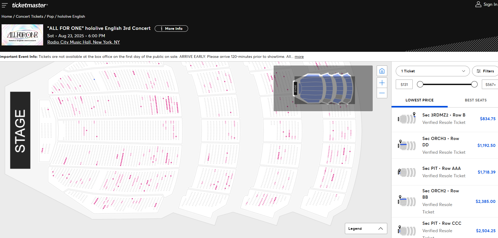View section thumbnail for Sec PIT Row CCC
Screen dimensions: 498x238
tap(407, 231)
